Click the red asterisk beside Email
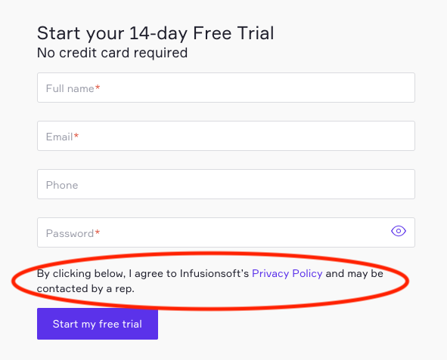Screen dimensions: 447x360 tap(76, 135)
